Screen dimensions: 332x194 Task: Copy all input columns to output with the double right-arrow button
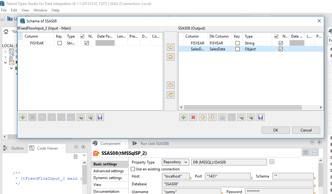click(x=170, y=57)
